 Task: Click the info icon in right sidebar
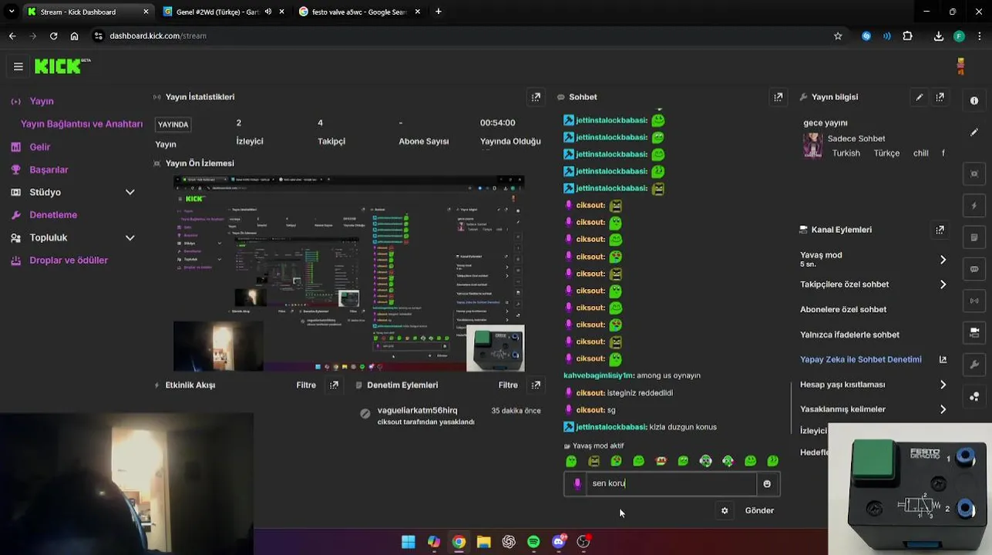[x=974, y=101]
